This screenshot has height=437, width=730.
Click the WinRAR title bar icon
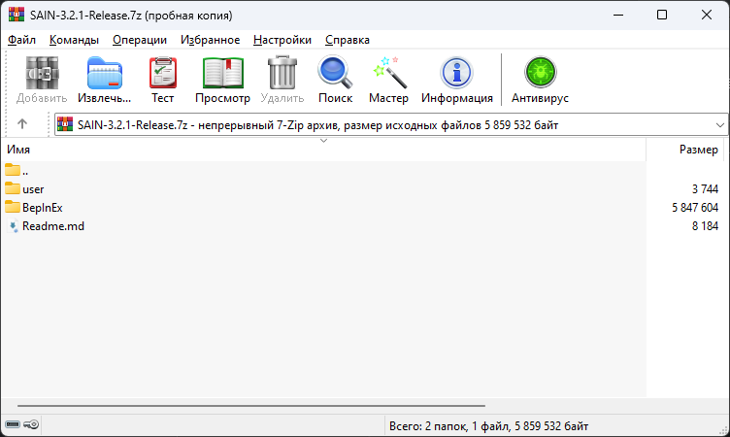tap(17, 15)
